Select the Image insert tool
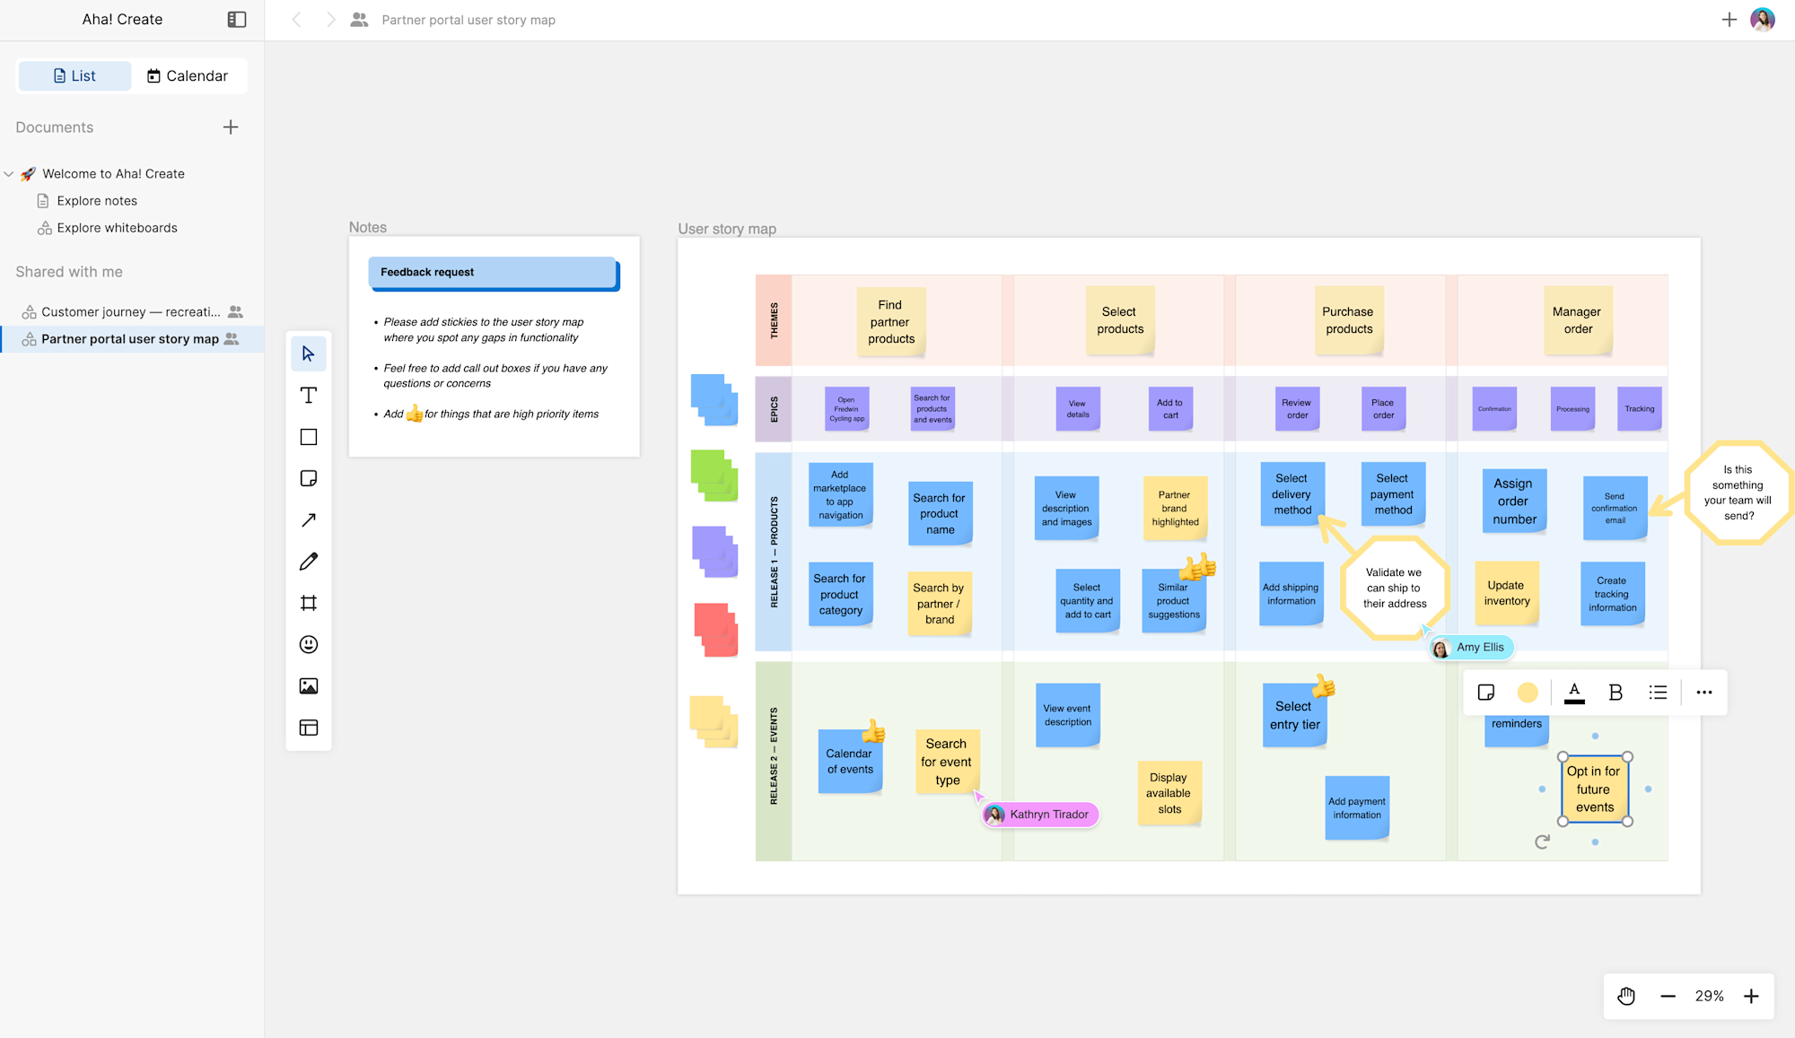Screen dimensions: 1795x1038 tap(309, 686)
